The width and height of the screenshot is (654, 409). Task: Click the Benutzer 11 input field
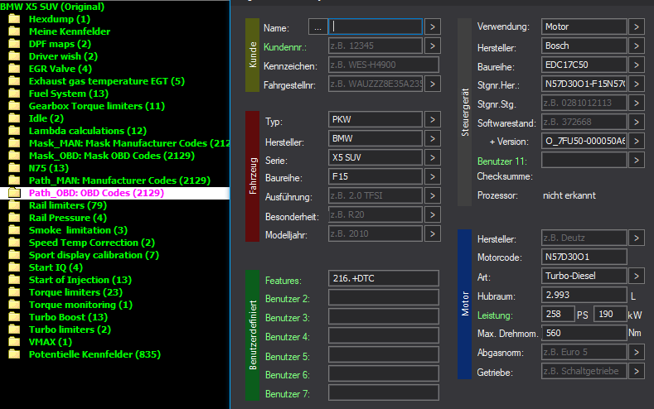[x=584, y=160]
